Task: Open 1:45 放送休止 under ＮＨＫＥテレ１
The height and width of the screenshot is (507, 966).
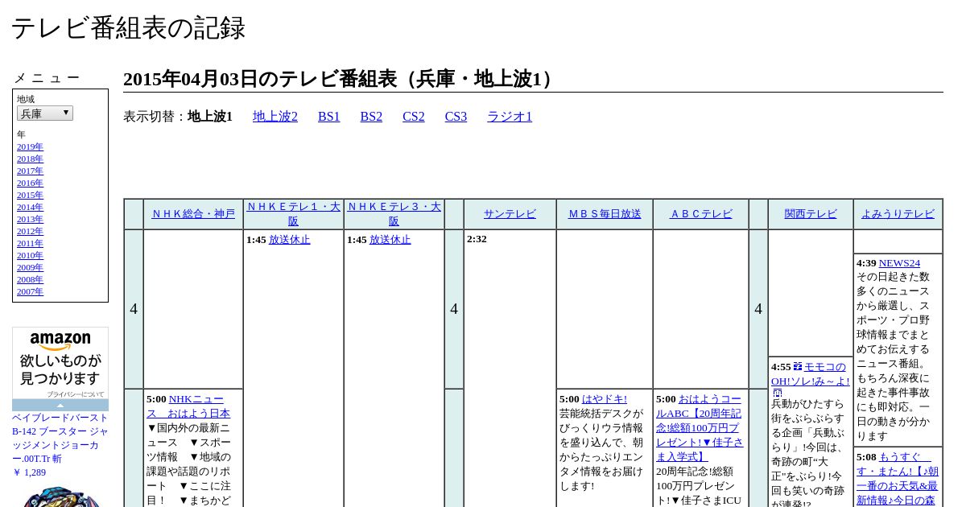Action: pyautogui.click(x=290, y=240)
